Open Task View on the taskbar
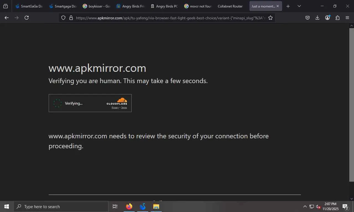This screenshot has width=354, height=212. pyautogui.click(x=115, y=206)
